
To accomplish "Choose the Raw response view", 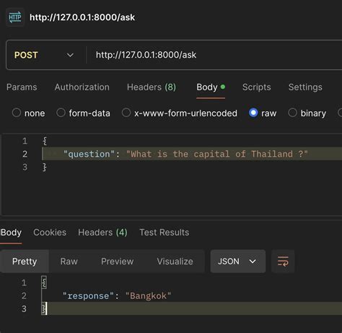I will point(69,261).
